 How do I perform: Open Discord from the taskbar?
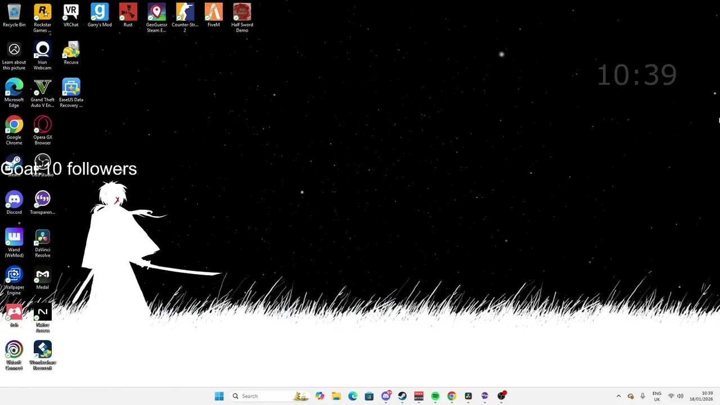386,396
